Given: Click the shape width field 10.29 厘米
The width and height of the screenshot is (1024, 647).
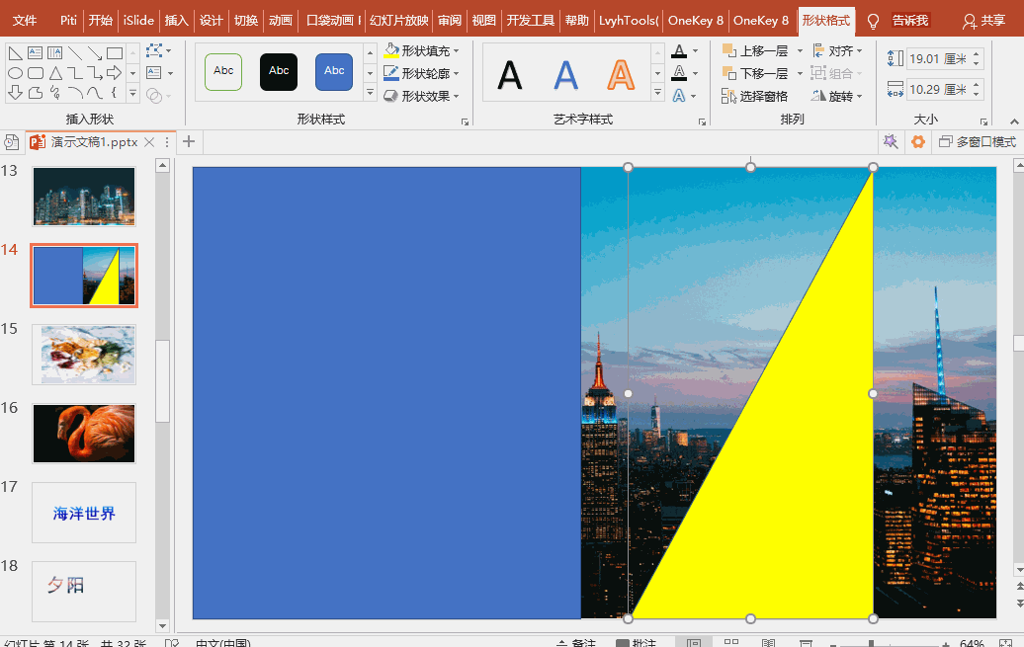Looking at the screenshot, I should click(x=938, y=90).
